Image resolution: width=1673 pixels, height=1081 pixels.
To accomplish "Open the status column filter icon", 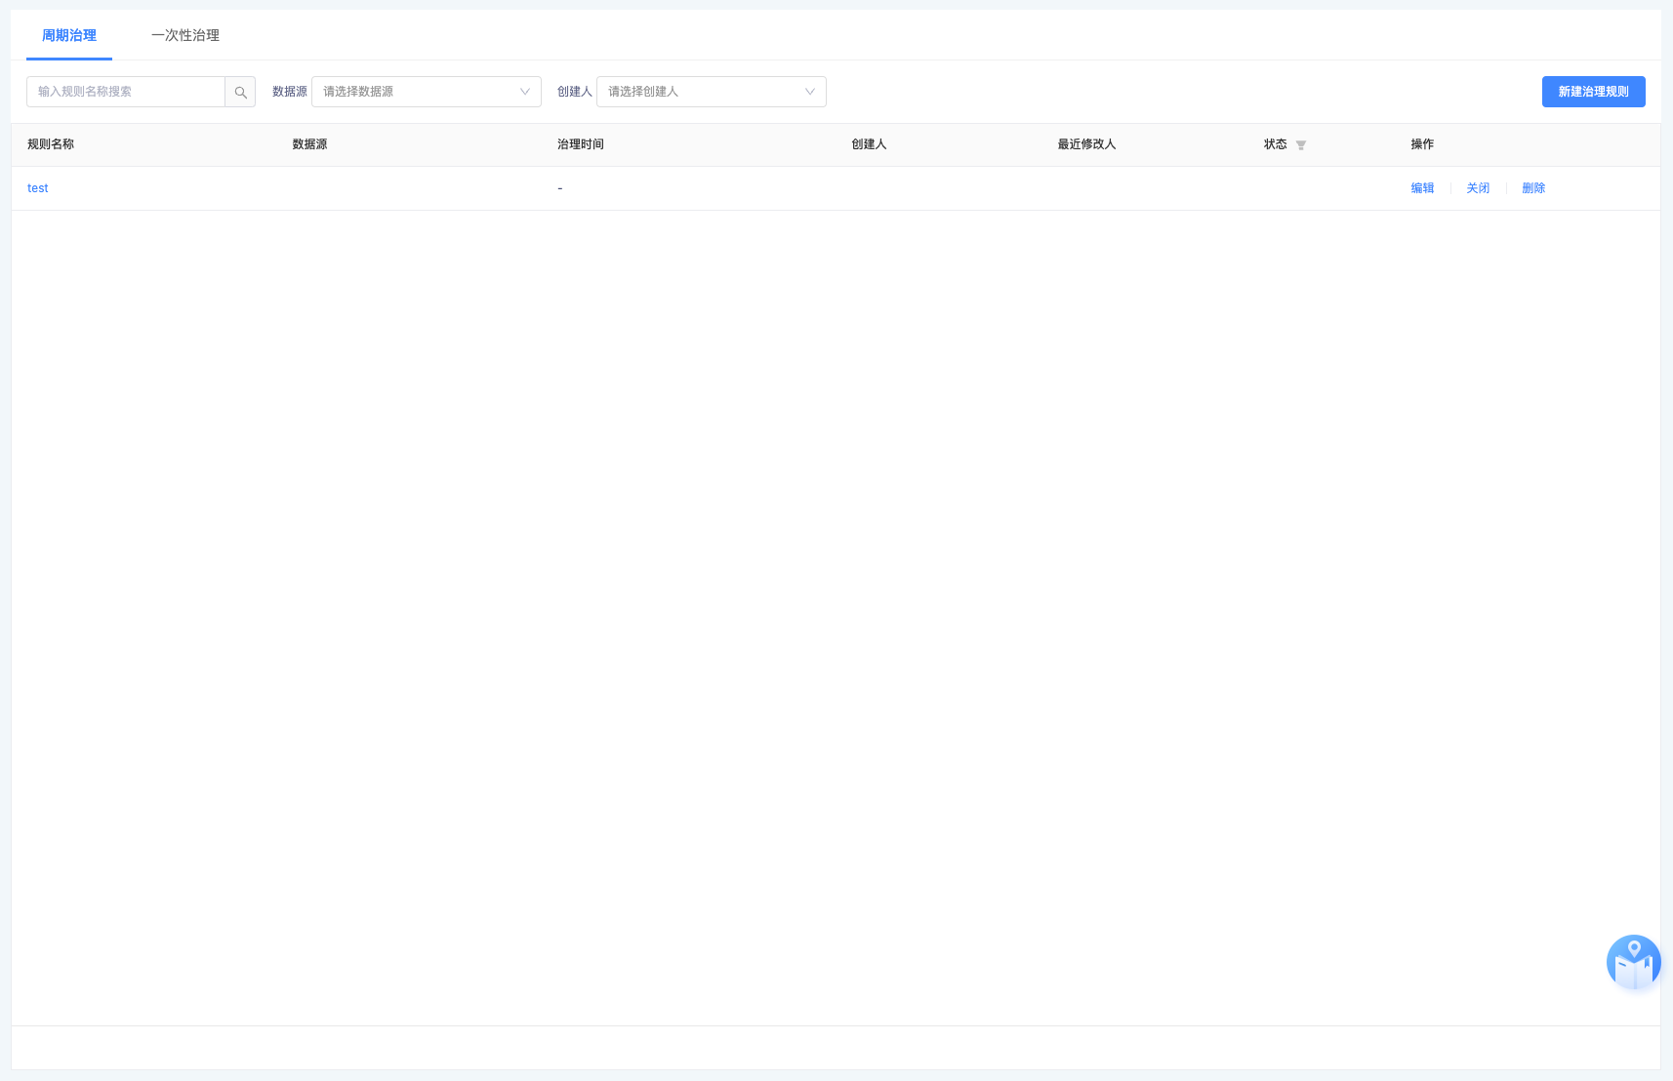I will 1301,145.
